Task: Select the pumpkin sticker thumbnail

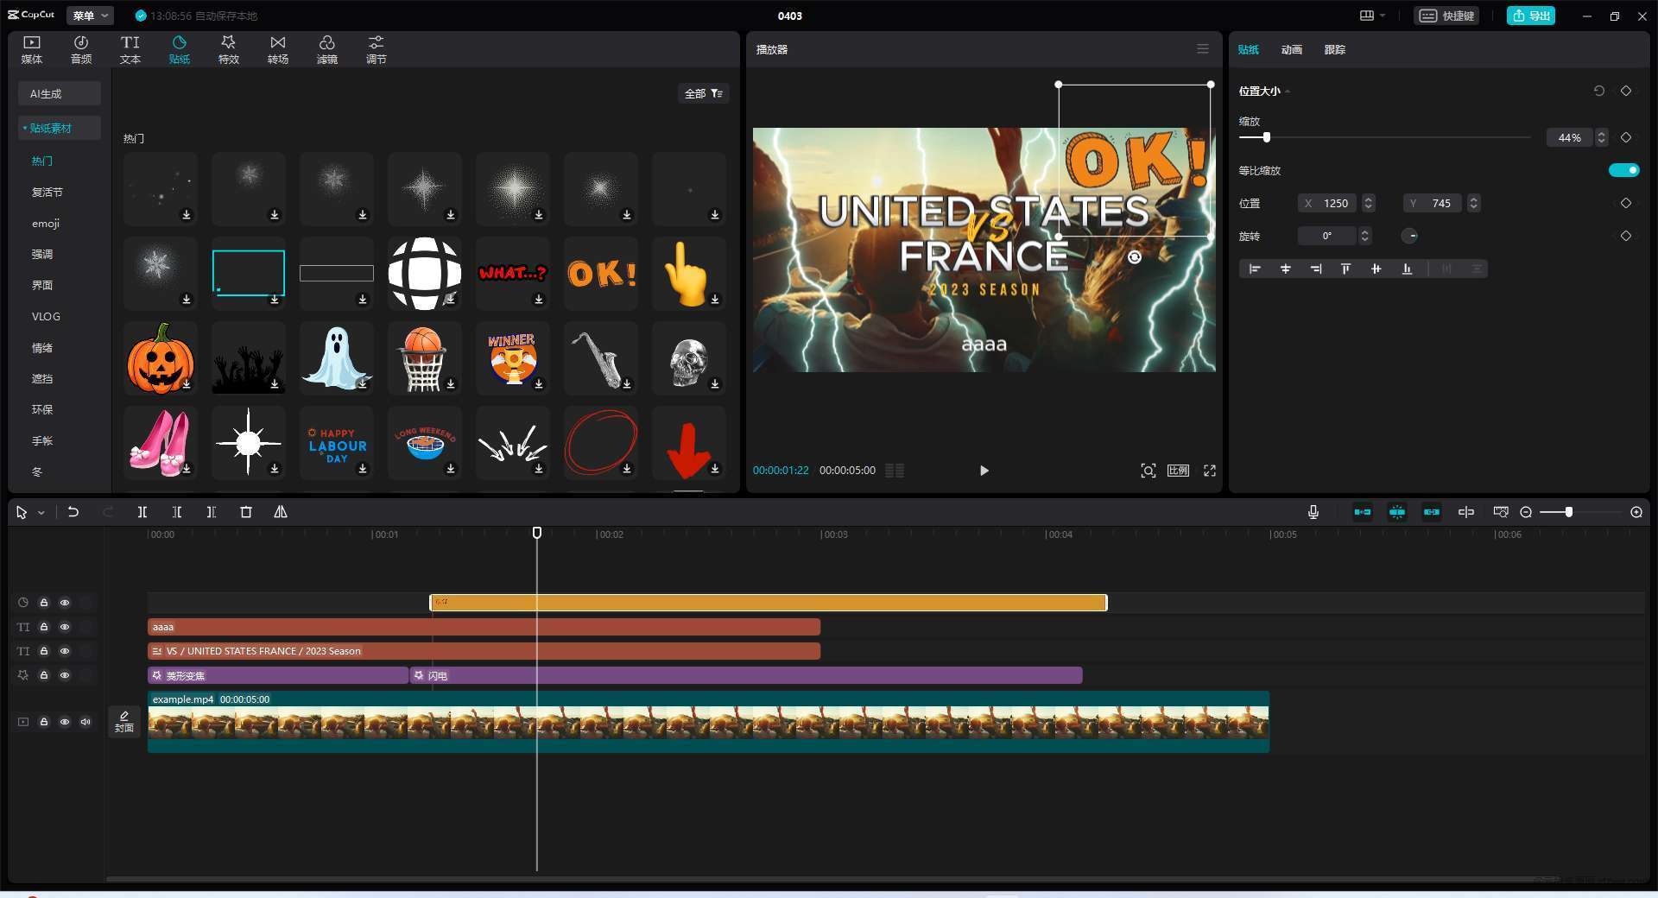Action: click(x=161, y=358)
